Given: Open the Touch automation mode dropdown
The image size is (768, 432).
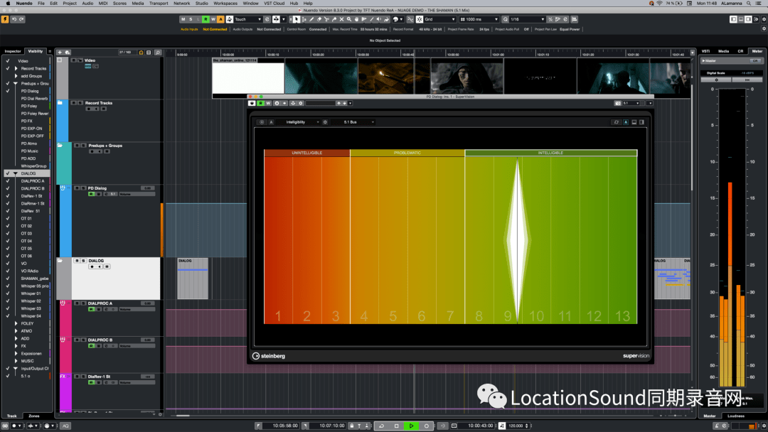Looking at the screenshot, I should 248,20.
